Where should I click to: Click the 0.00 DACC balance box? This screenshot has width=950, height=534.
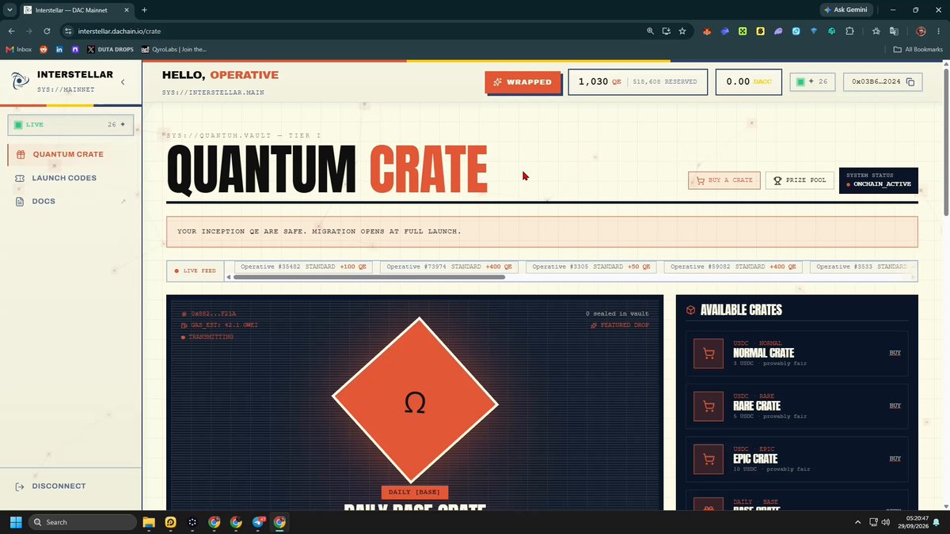749,81
